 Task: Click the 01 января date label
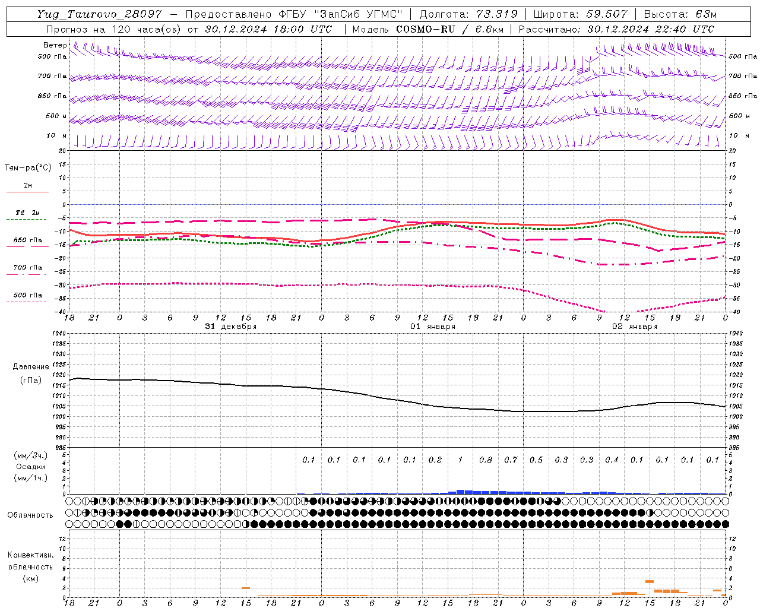[433, 327]
